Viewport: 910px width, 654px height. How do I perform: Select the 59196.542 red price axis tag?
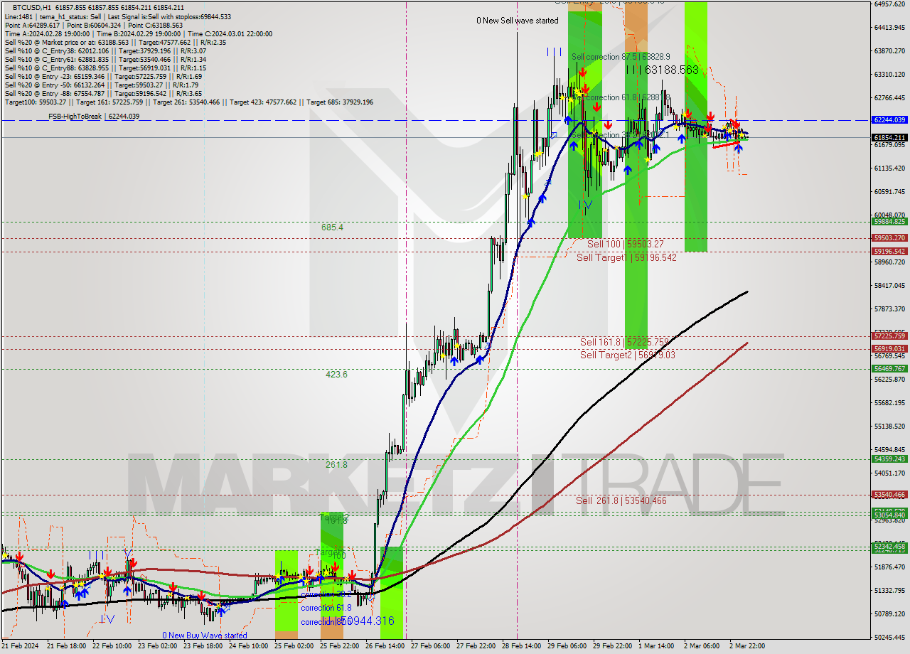coord(889,252)
